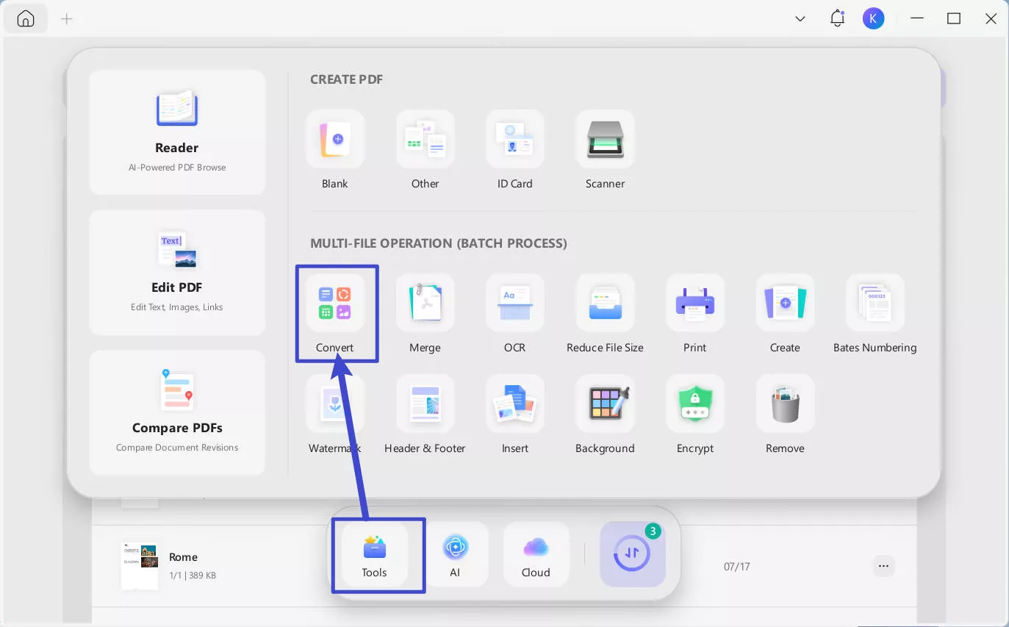Screen dimensions: 1009x627
Task: Open the Reader card
Action: 177,132
